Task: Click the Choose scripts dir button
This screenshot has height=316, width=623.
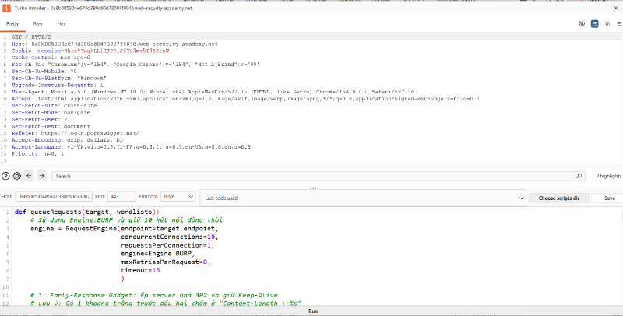Action: click(558, 198)
